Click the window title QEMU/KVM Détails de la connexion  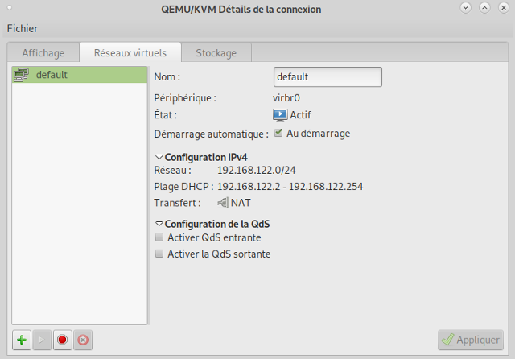(241, 9)
